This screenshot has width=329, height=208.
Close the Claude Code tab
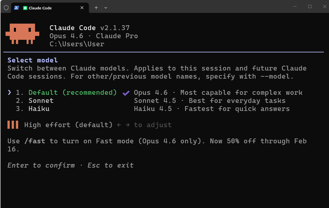point(82,7)
